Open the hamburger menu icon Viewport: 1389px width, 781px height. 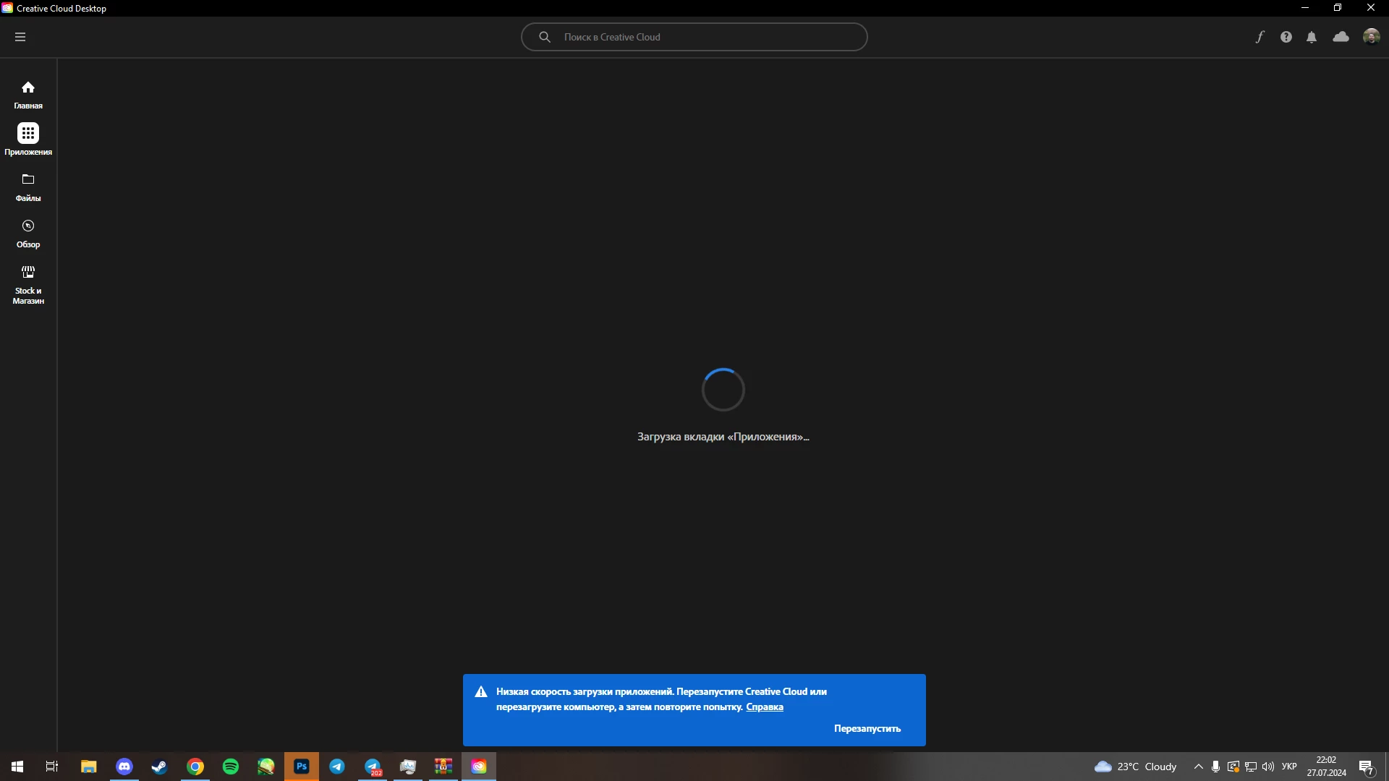[x=20, y=37]
